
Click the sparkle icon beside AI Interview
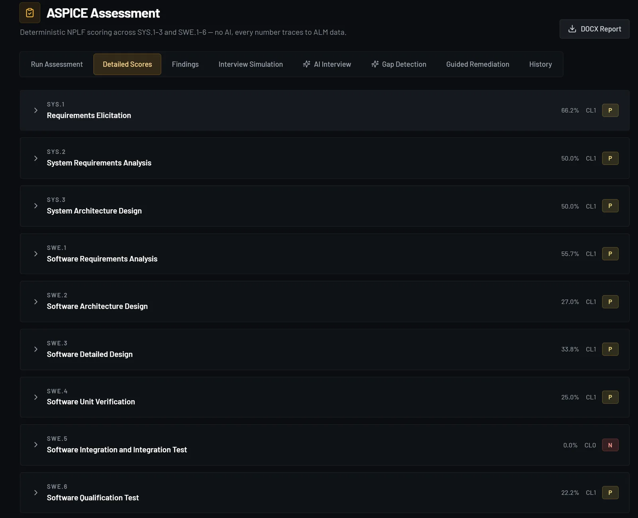click(x=307, y=64)
